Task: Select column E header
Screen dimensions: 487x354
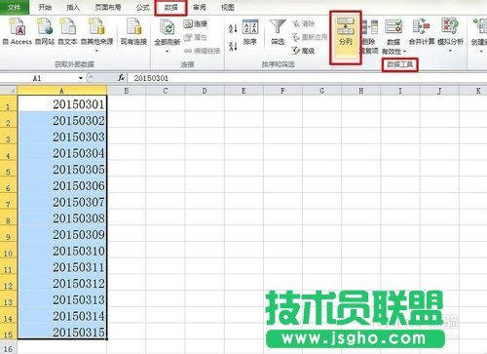Action: (243, 91)
